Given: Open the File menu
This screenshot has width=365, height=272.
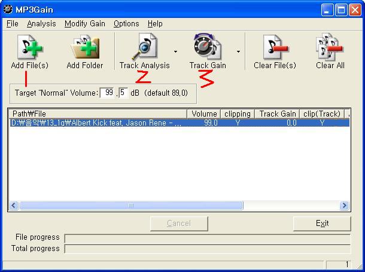Looking at the screenshot, I should tap(13, 24).
